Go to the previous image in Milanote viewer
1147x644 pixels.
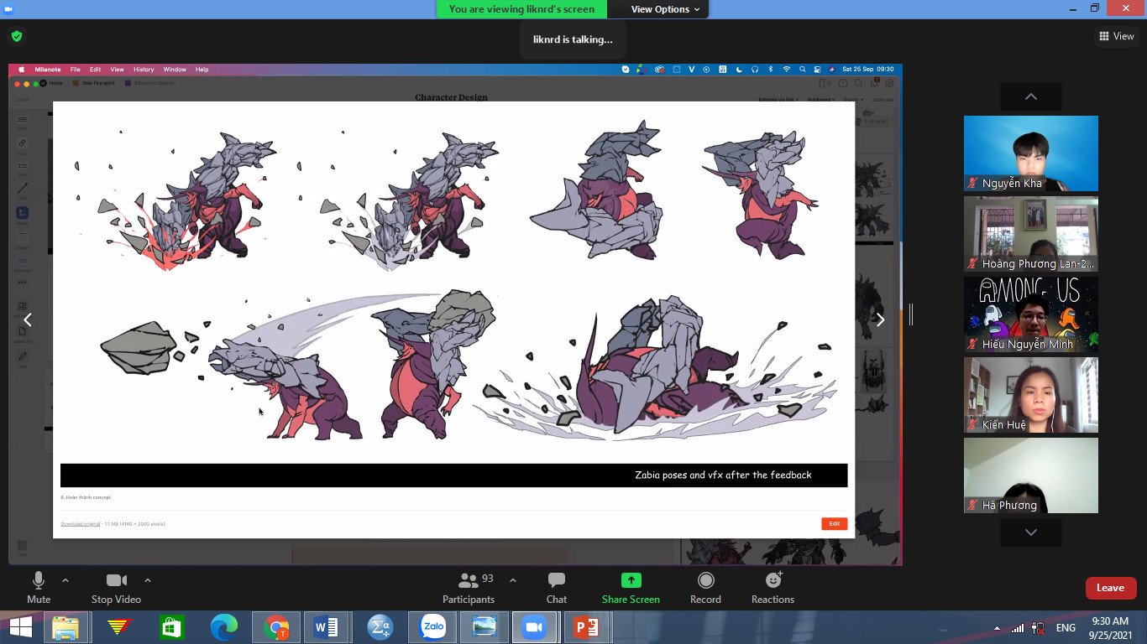[28, 319]
